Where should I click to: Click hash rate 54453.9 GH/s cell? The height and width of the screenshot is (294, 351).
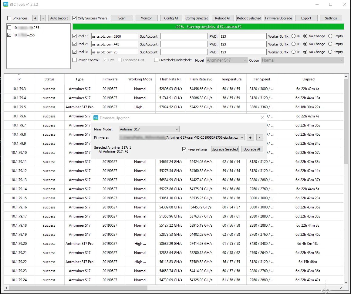pos(201,207)
